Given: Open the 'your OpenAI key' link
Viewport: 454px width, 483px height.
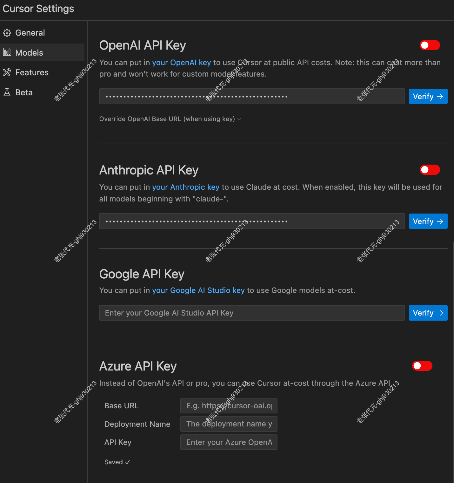Looking at the screenshot, I should click(182, 63).
